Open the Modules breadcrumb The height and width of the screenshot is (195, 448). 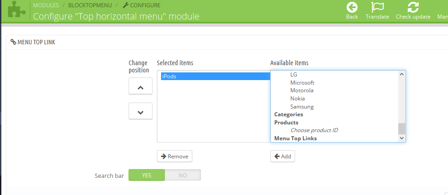coord(46,5)
